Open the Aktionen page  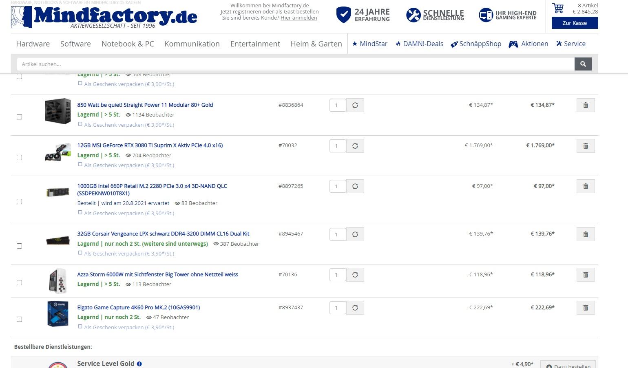[528, 44]
